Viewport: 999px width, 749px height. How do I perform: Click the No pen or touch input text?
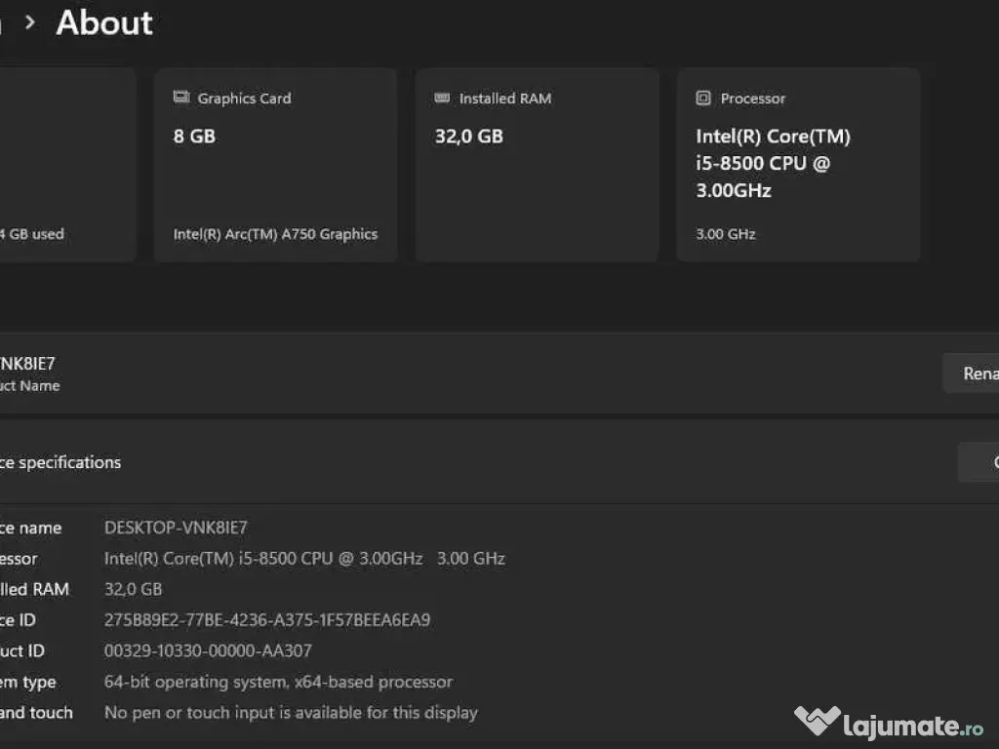point(291,713)
